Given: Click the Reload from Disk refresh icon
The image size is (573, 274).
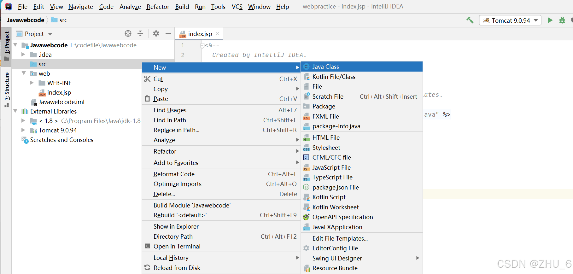Looking at the screenshot, I should pyautogui.click(x=147, y=268).
